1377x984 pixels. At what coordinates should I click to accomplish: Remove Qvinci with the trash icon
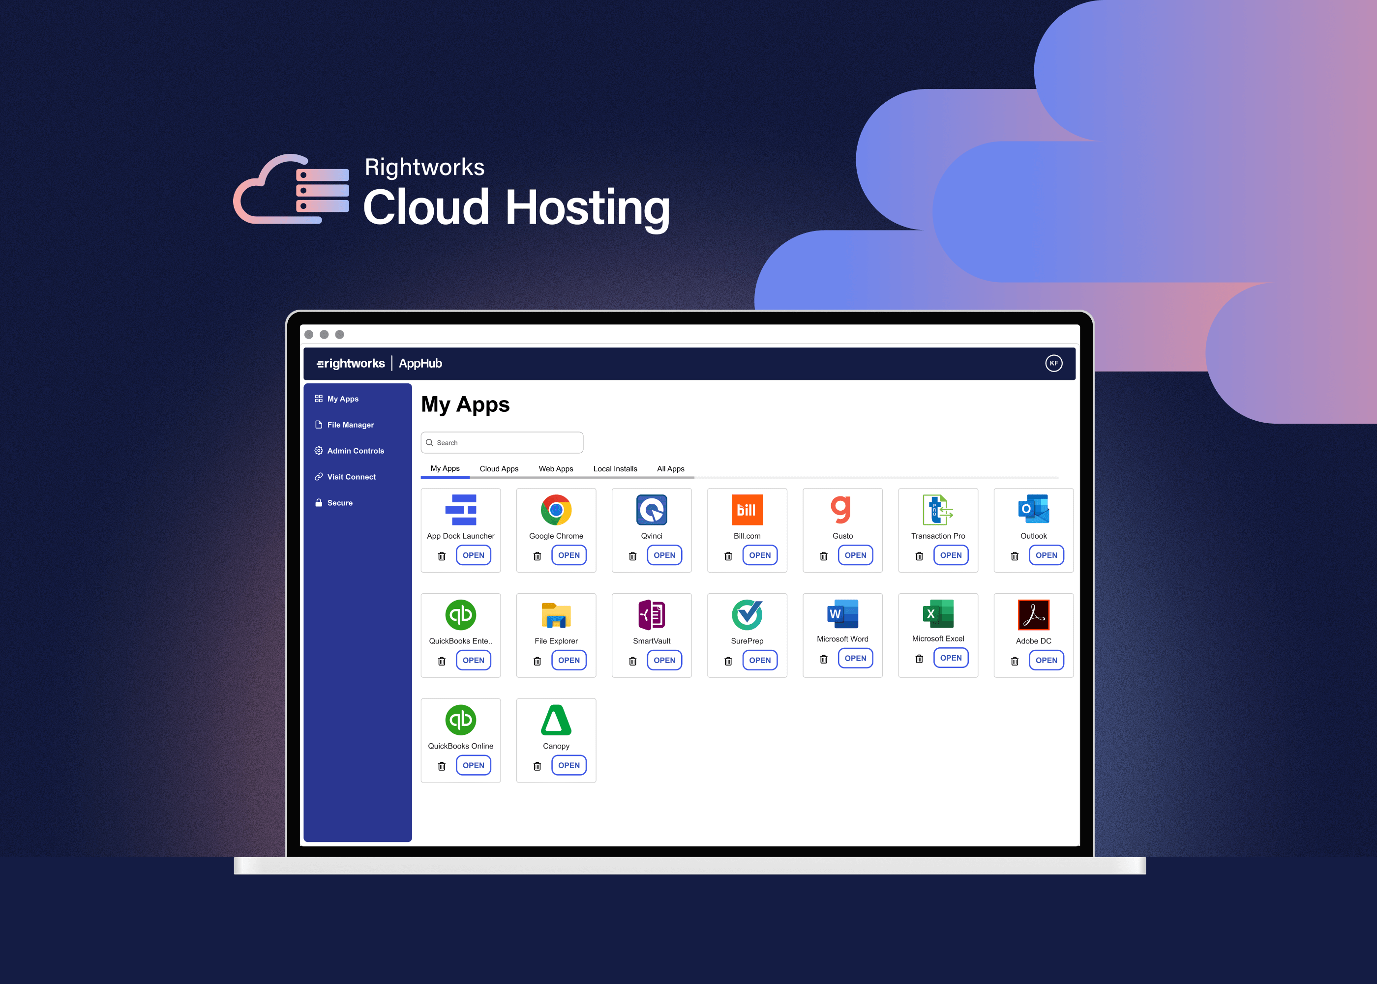[x=633, y=555]
